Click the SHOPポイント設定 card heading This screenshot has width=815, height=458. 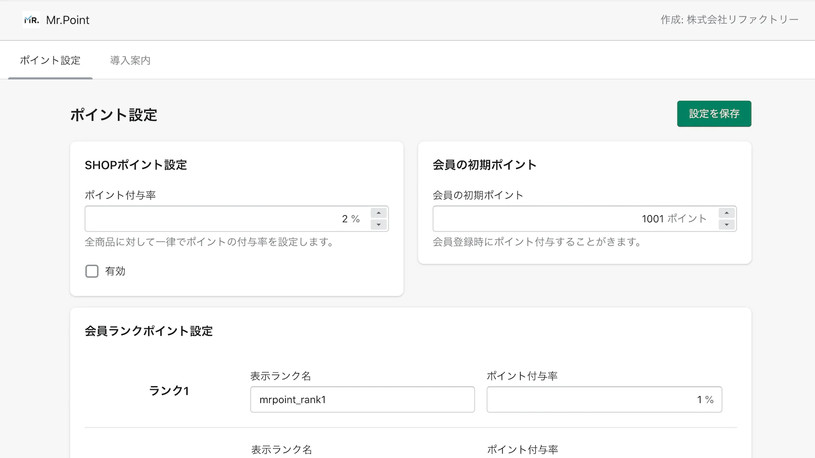[x=136, y=165]
